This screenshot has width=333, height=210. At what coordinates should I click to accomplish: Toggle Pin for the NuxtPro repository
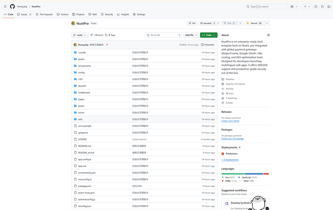[x=192, y=23]
